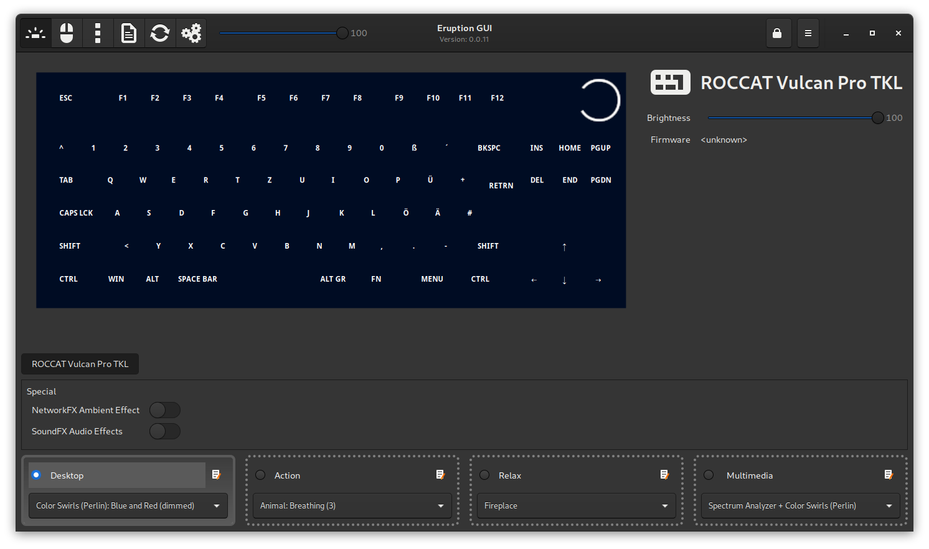Select the Multimedia slot radio button
929x549 pixels.
point(709,475)
